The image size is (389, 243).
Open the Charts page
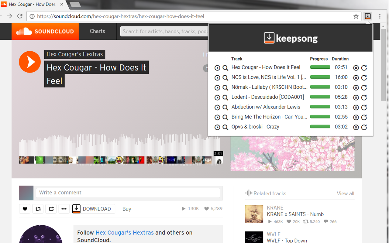coord(97,31)
